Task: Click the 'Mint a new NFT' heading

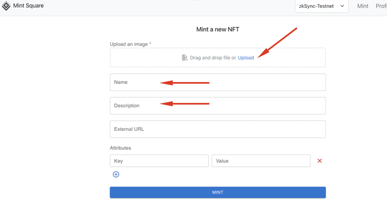Action: tap(218, 29)
